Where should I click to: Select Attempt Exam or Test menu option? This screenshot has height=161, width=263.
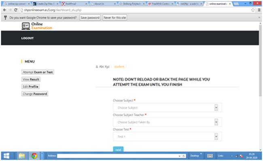pyautogui.click(x=38, y=72)
